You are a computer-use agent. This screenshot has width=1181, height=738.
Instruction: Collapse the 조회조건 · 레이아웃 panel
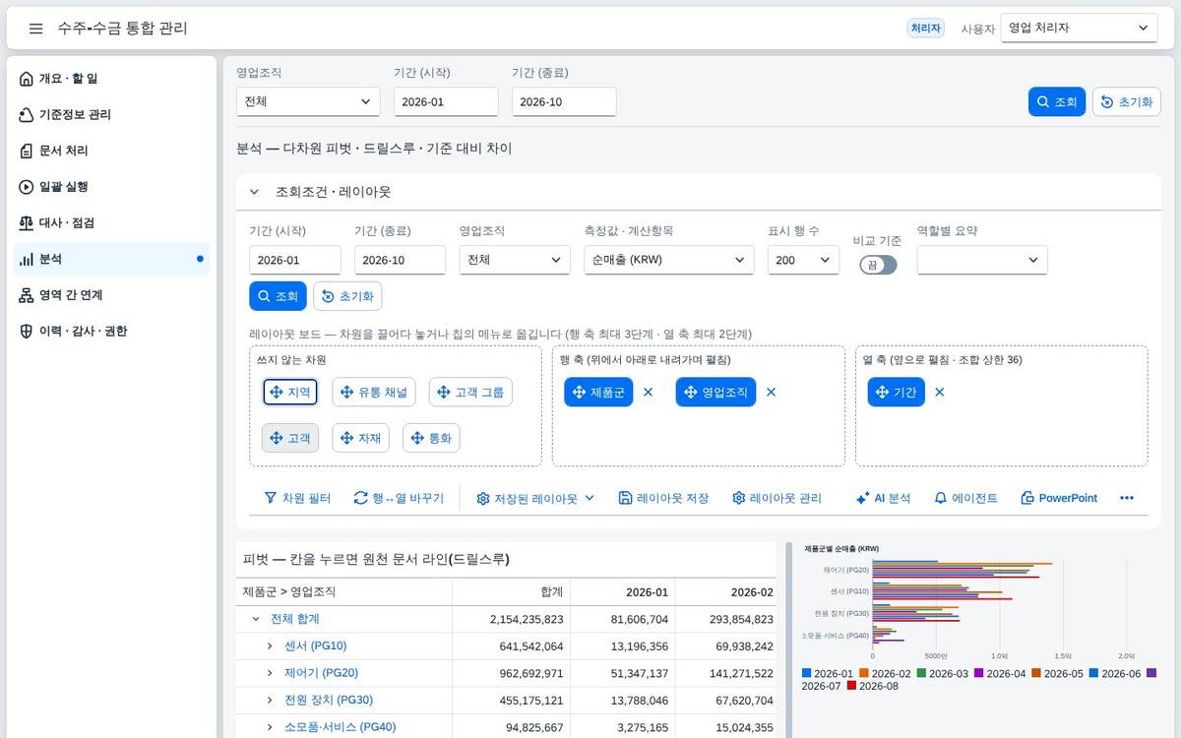254,192
